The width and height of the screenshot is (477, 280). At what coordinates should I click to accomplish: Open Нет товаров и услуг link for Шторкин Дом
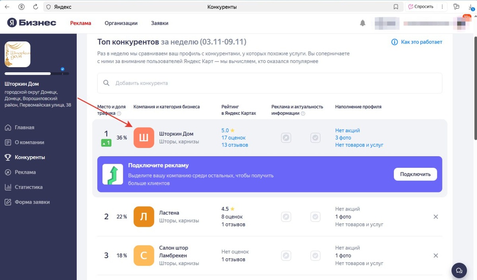359,145
